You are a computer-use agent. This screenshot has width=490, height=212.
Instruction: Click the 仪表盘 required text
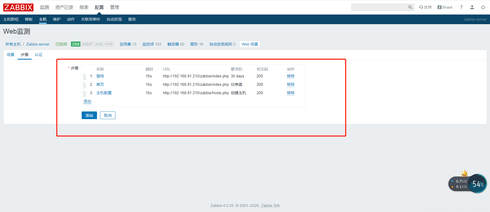[237, 84]
